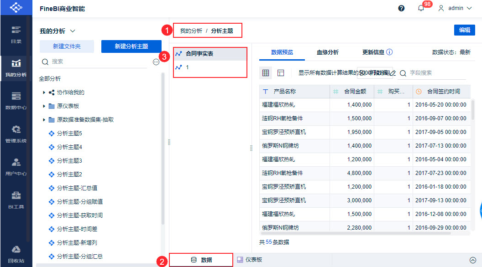Expand the 原数据准备数据集-抽取 folder
Image resolution: width=482 pixels, height=267 pixels.
[44, 120]
